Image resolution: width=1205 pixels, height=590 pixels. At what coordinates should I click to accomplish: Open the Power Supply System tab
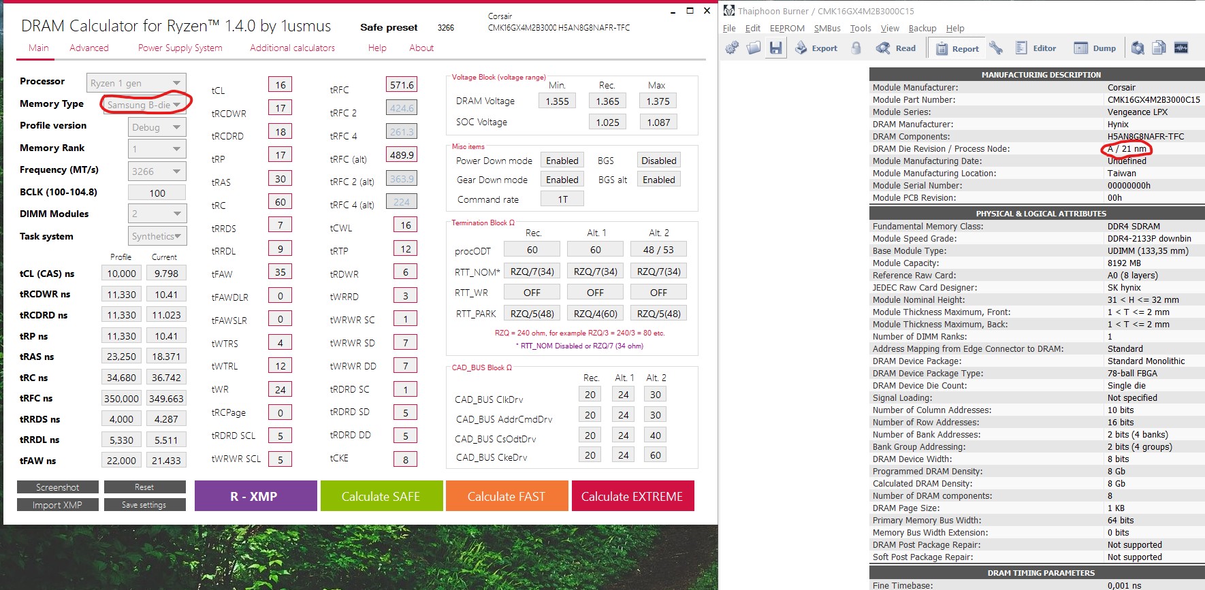click(180, 48)
